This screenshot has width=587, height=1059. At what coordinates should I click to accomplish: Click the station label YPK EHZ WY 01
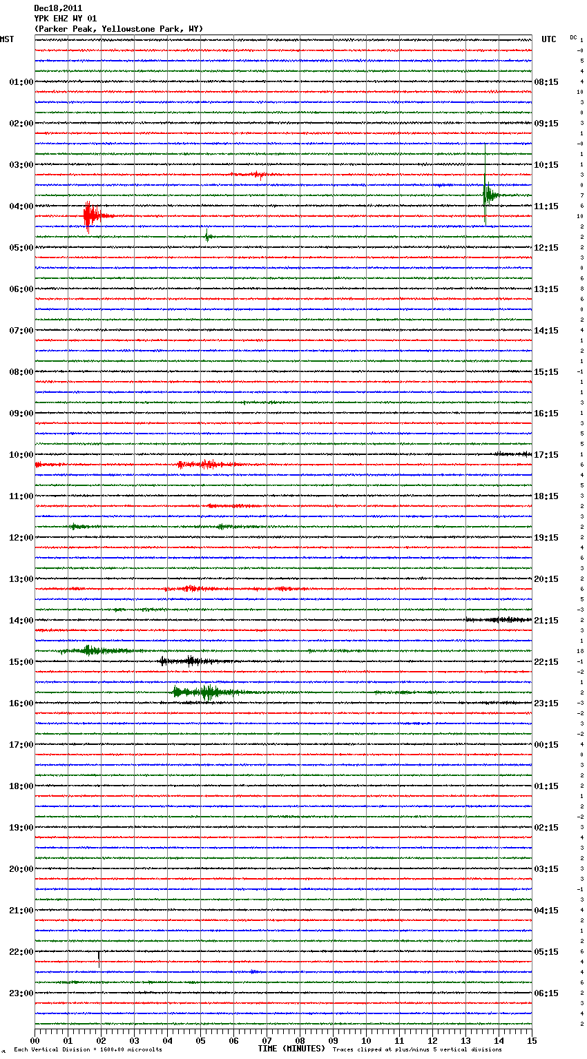tap(66, 19)
